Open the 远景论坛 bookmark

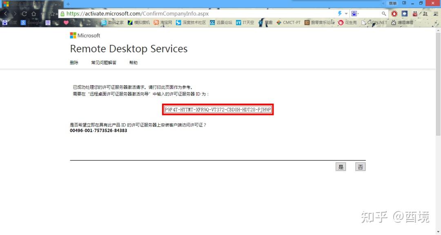click(221, 22)
